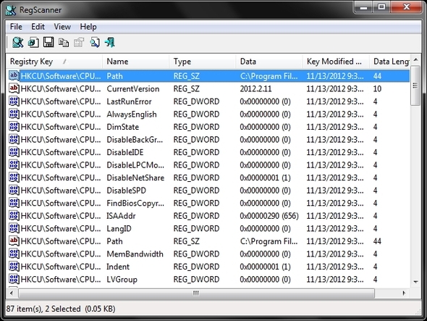Click the RegScanner title bar app icon

click(x=11, y=10)
